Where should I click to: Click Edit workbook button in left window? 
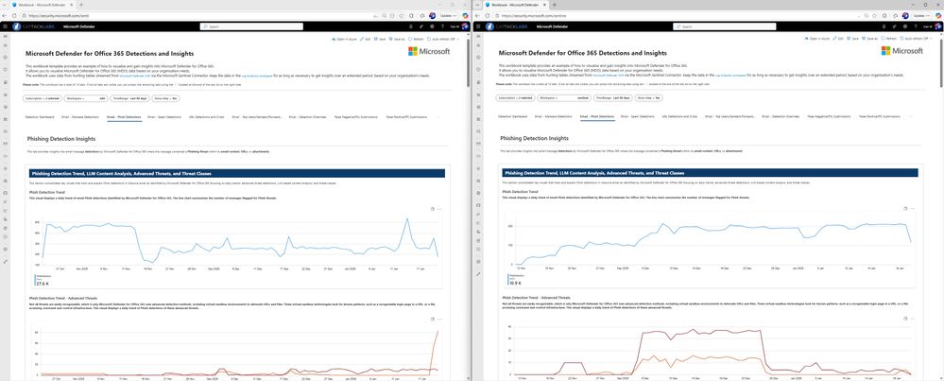(x=368, y=39)
